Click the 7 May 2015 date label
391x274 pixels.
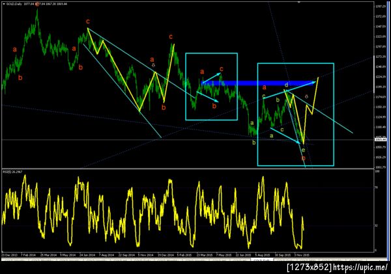pos(224,255)
